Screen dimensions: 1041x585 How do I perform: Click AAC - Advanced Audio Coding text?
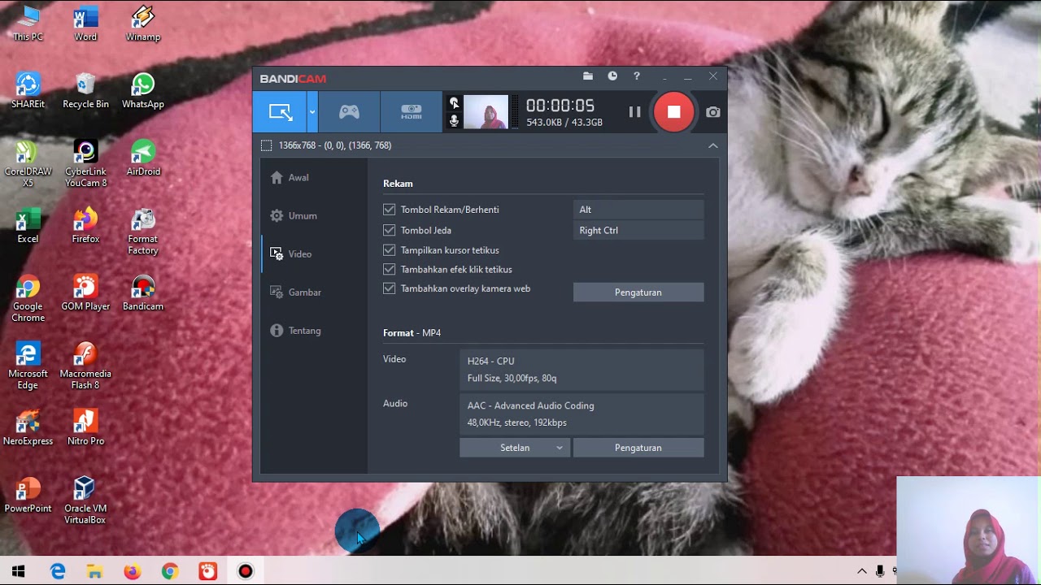pos(530,405)
